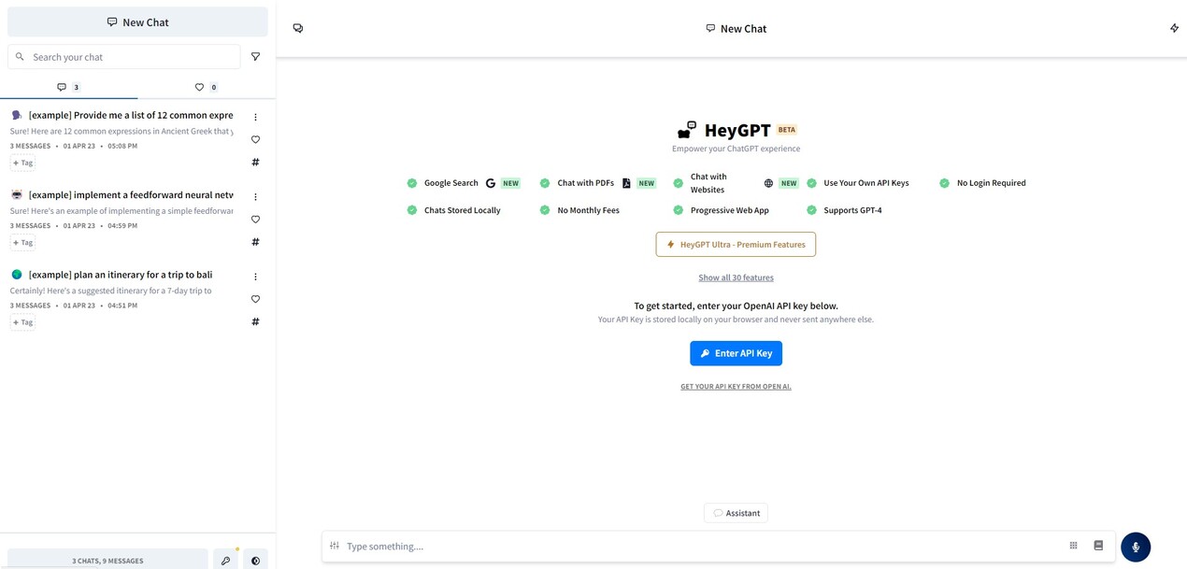Click New Chat in the top header

tap(737, 29)
